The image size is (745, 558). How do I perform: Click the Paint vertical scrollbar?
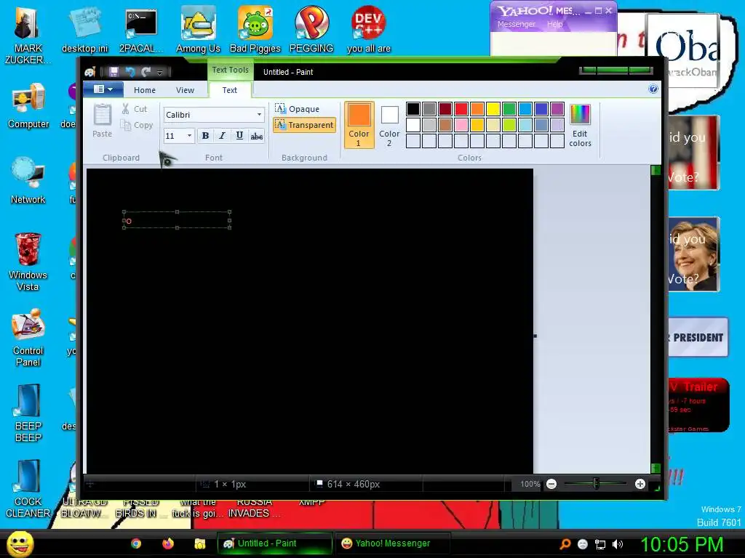pos(656,320)
